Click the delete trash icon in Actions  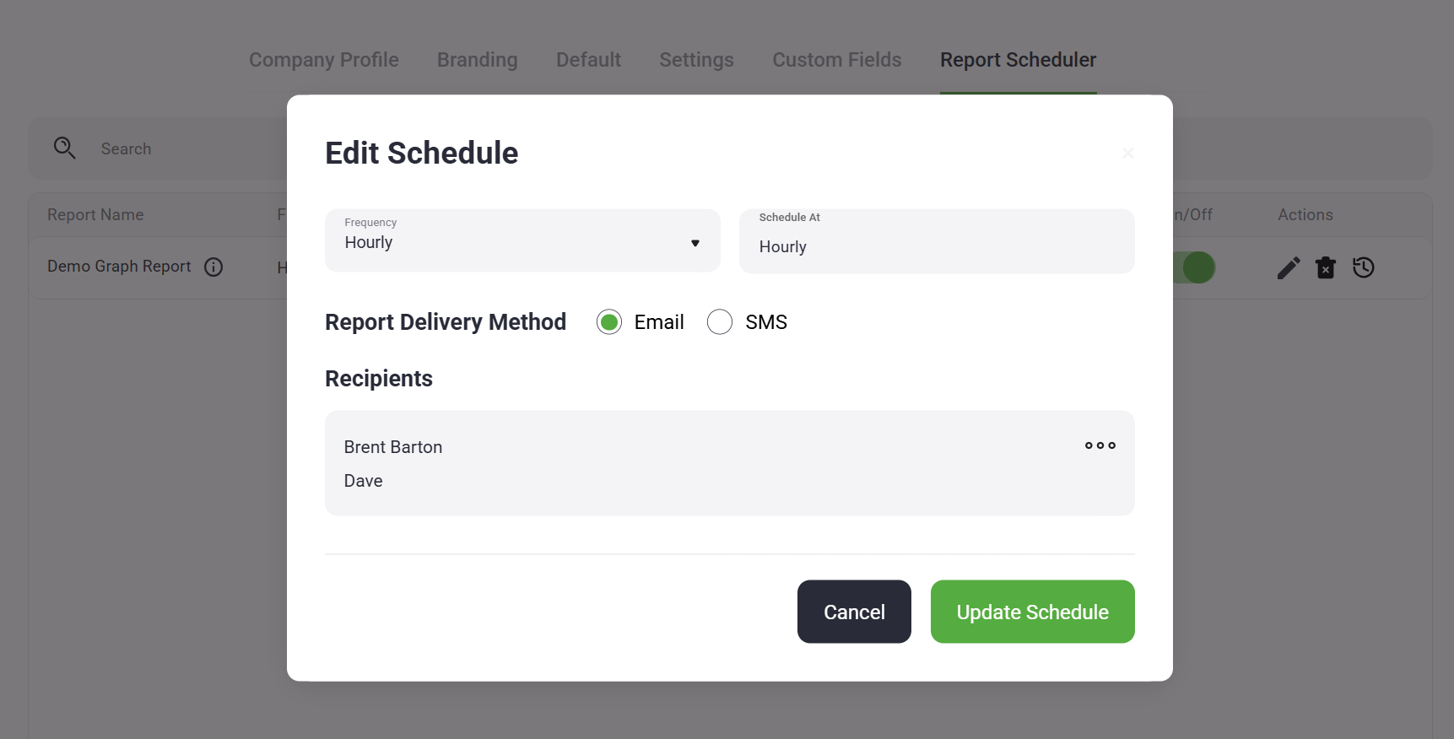click(x=1326, y=268)
